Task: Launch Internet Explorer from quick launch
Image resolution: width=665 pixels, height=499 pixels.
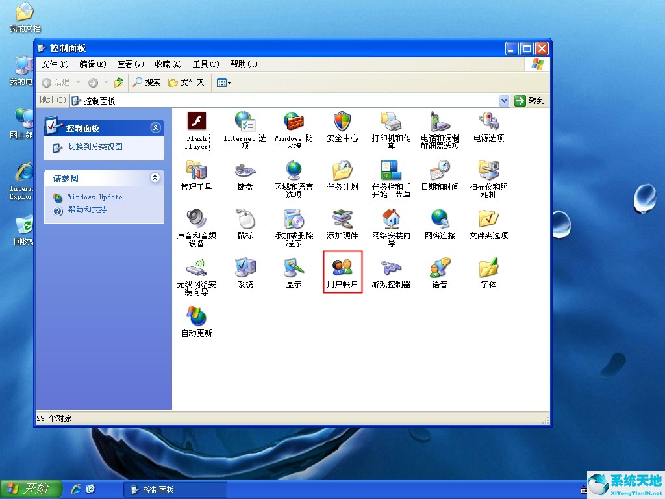Action: point(77,489)
